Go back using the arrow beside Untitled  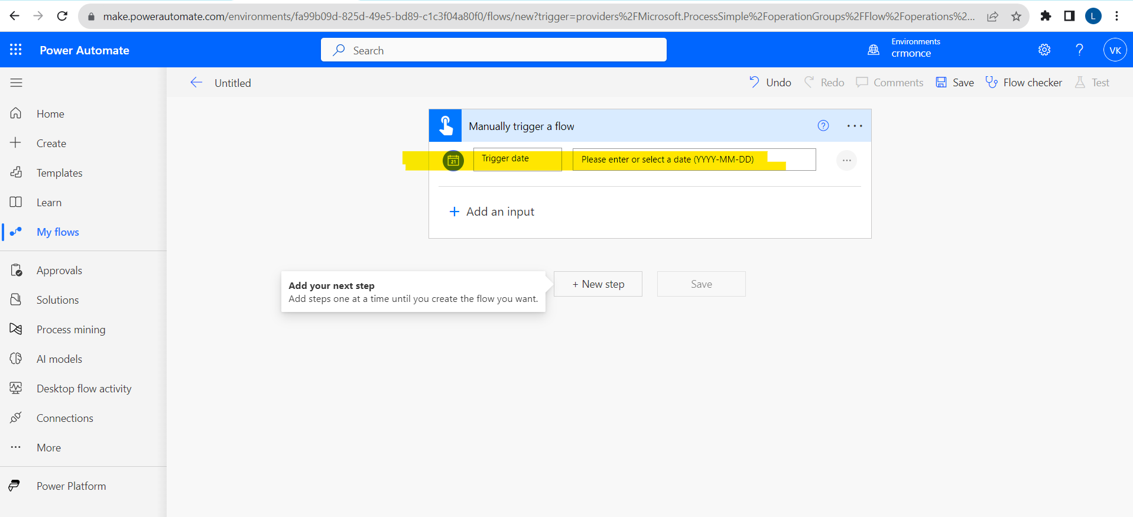(196, 83)
